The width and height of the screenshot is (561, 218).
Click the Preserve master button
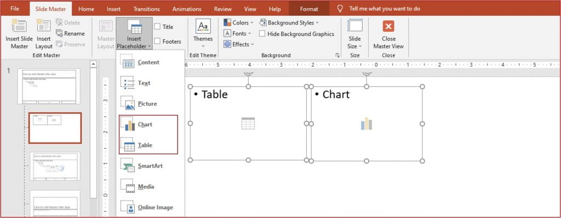[70, 44]
